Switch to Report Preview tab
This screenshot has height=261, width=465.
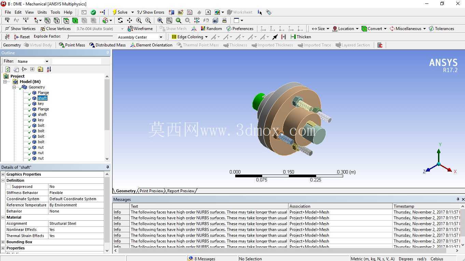click(x=181, y=191)
